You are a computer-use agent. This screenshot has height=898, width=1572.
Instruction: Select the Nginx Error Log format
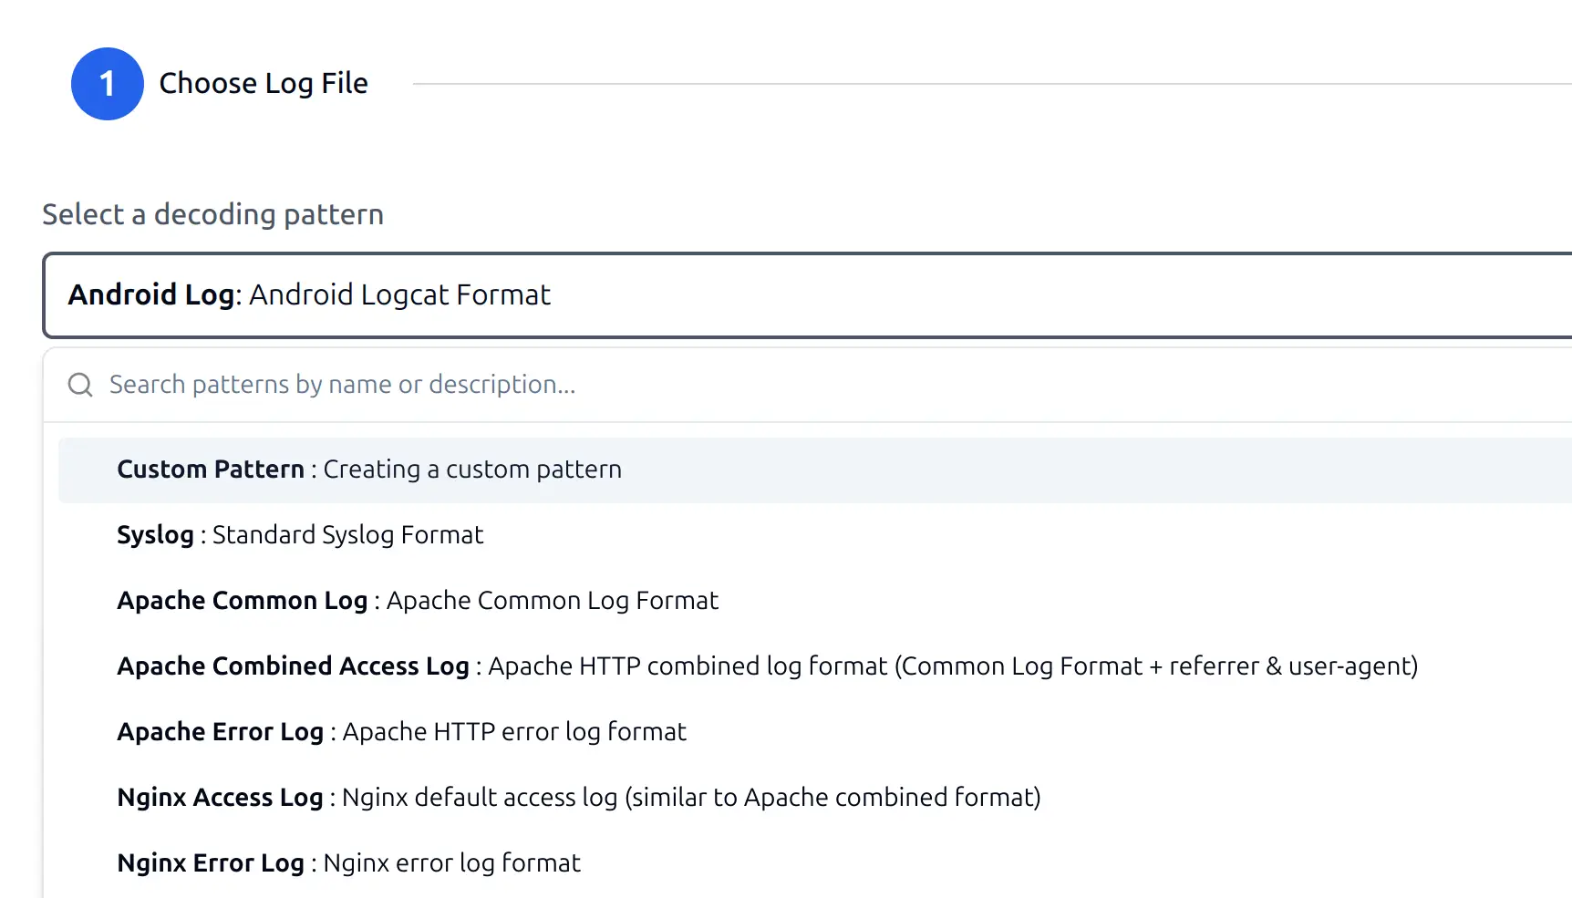coord(348,862)
